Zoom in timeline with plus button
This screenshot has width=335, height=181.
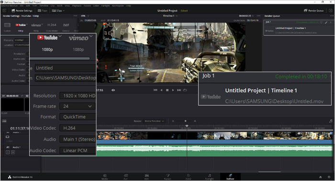pos(195,121)
